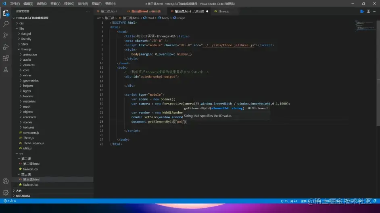Open the constants.js file
This screenshot has width=380, height=213.
(31, 133)
